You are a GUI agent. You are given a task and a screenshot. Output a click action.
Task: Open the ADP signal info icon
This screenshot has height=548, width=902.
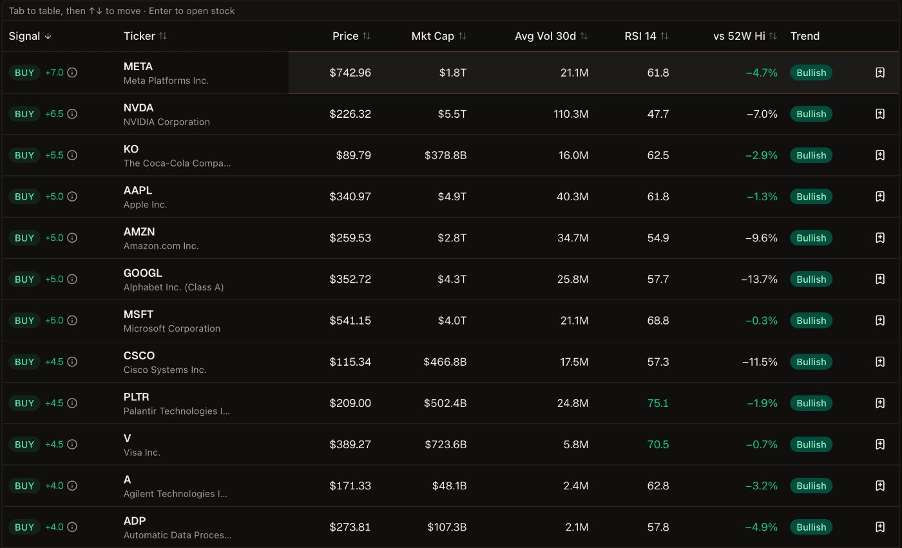click(x=72, y=527)
